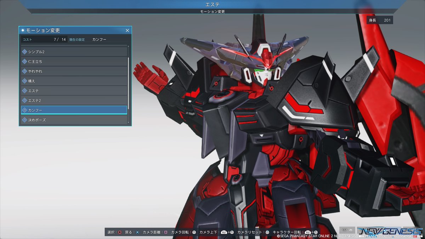Screen dimensions: 425x239
Task: Click cost diamond icon beside 仁王立ち
Action: 24,61
